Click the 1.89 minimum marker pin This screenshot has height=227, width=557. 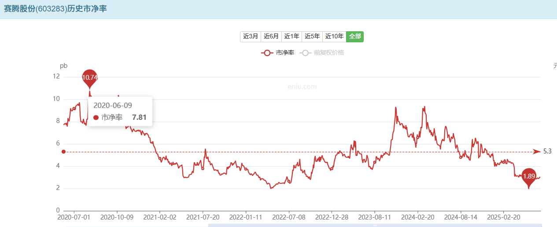point(529,177)
